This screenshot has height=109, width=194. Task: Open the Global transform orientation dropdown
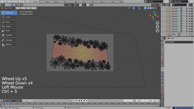point(69,5)
